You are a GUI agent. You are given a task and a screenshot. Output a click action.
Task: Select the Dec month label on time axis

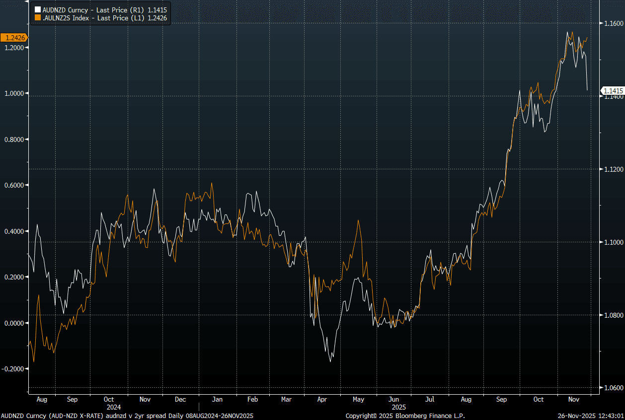point(180,399)
